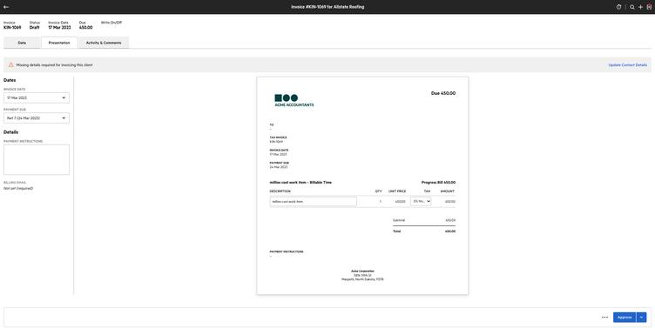Screen dimensions: 655x328
Task: Click the invoice title in the top bar
Action: 327,7
